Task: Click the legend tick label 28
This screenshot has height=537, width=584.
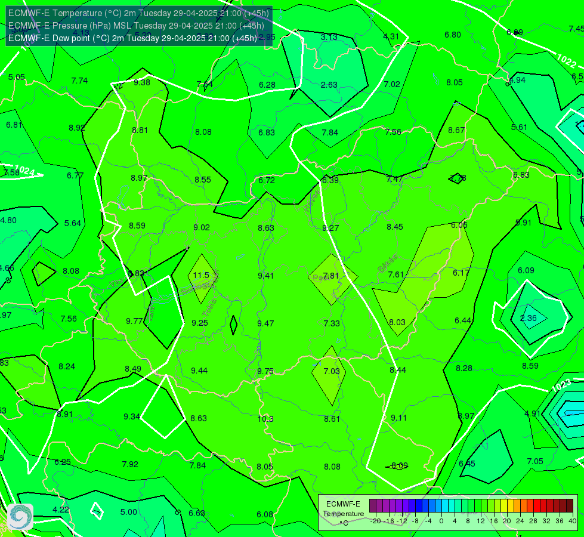Action: (533, 521)
